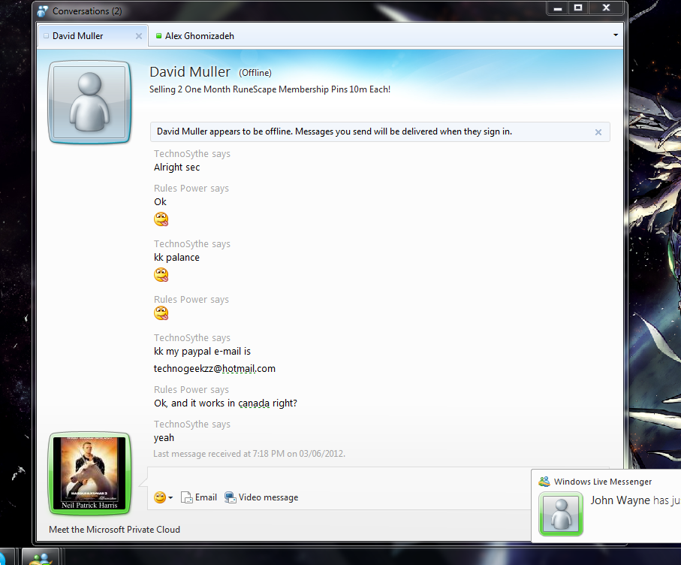Screen dimensions: 681x565
Task: Click the (Offline) status label
Action: (x=255, y=73)
